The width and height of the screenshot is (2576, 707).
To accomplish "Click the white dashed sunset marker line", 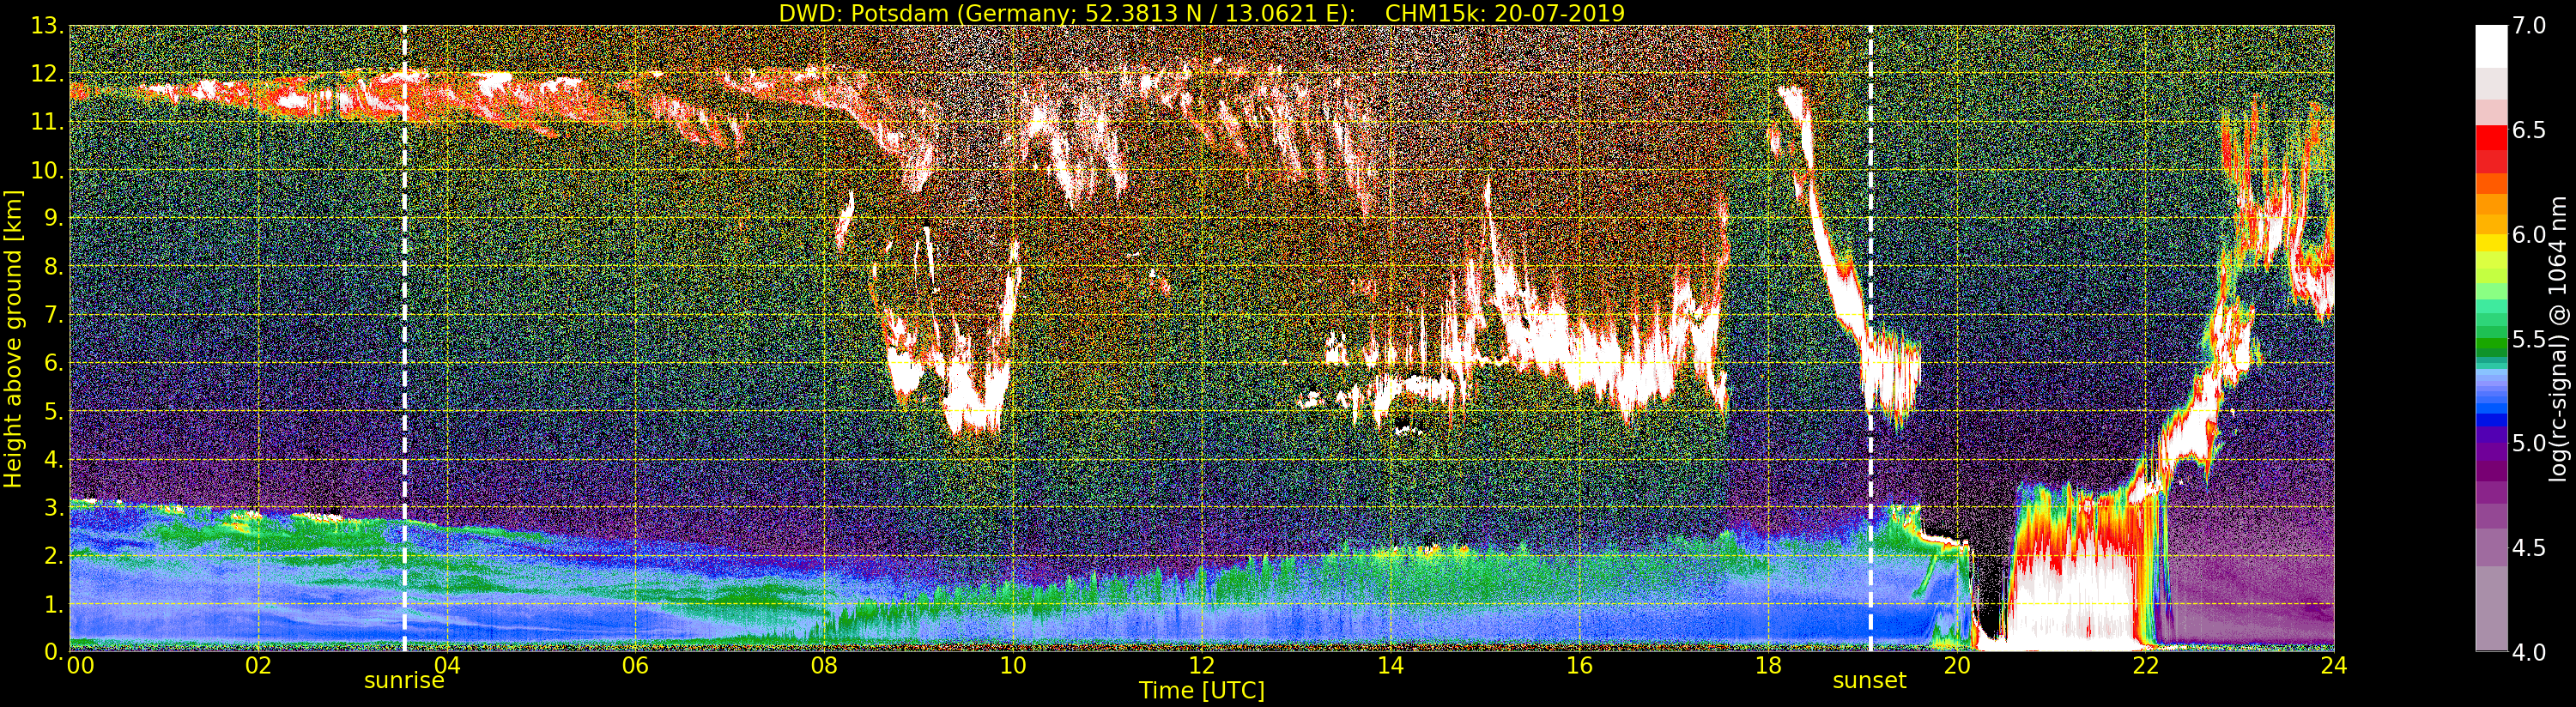I will pyautogui.click(x=1870, y=338).
